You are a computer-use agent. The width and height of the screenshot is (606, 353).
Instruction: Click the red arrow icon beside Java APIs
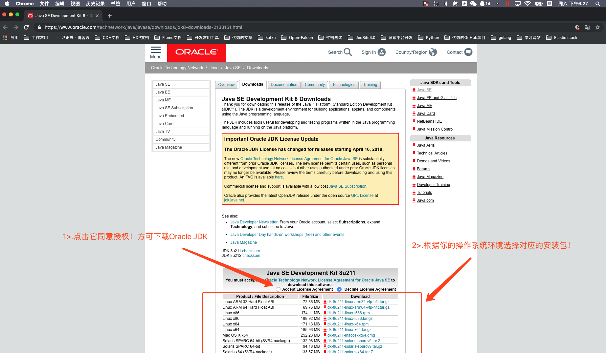pyautogui.click(x=414, y=145)
